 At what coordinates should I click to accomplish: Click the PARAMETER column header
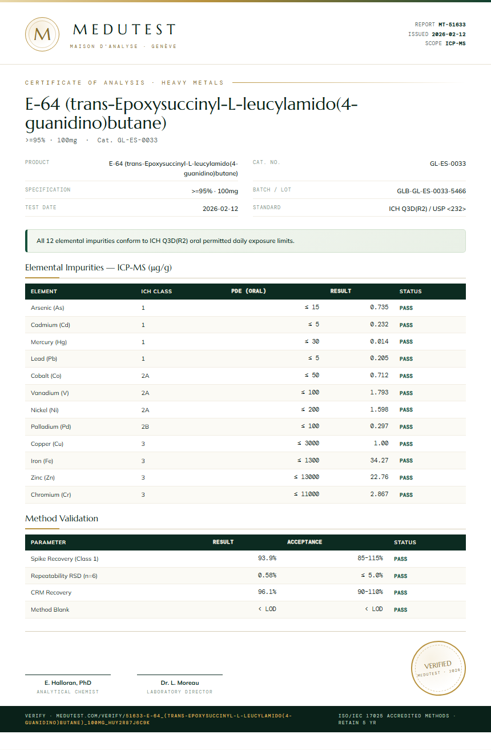(x=48, y=542)
